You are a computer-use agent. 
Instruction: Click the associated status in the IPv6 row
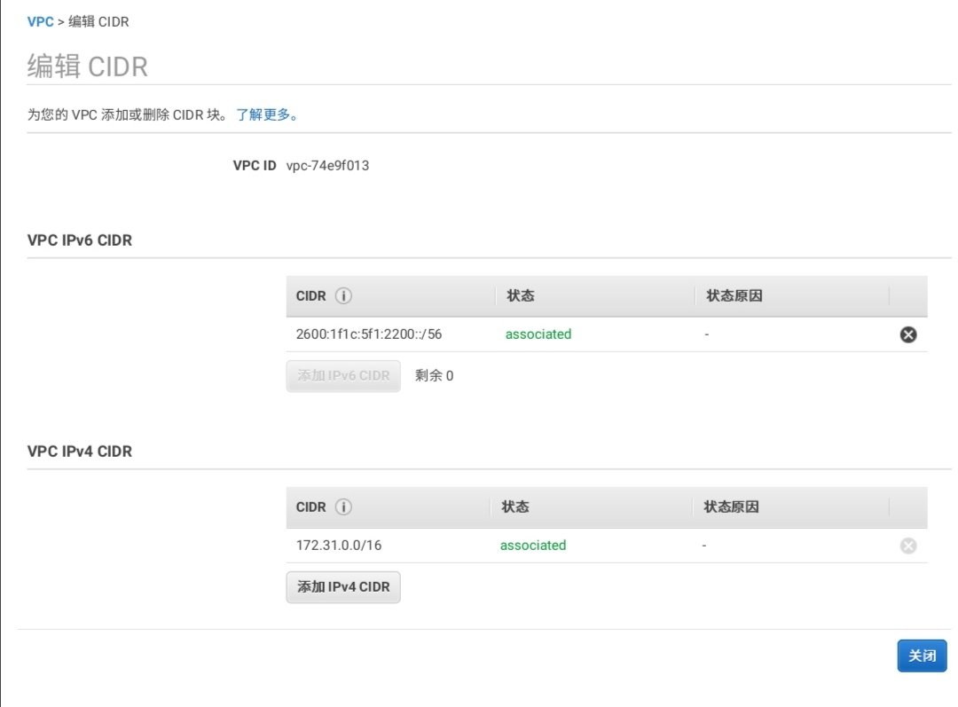point(538,334)
